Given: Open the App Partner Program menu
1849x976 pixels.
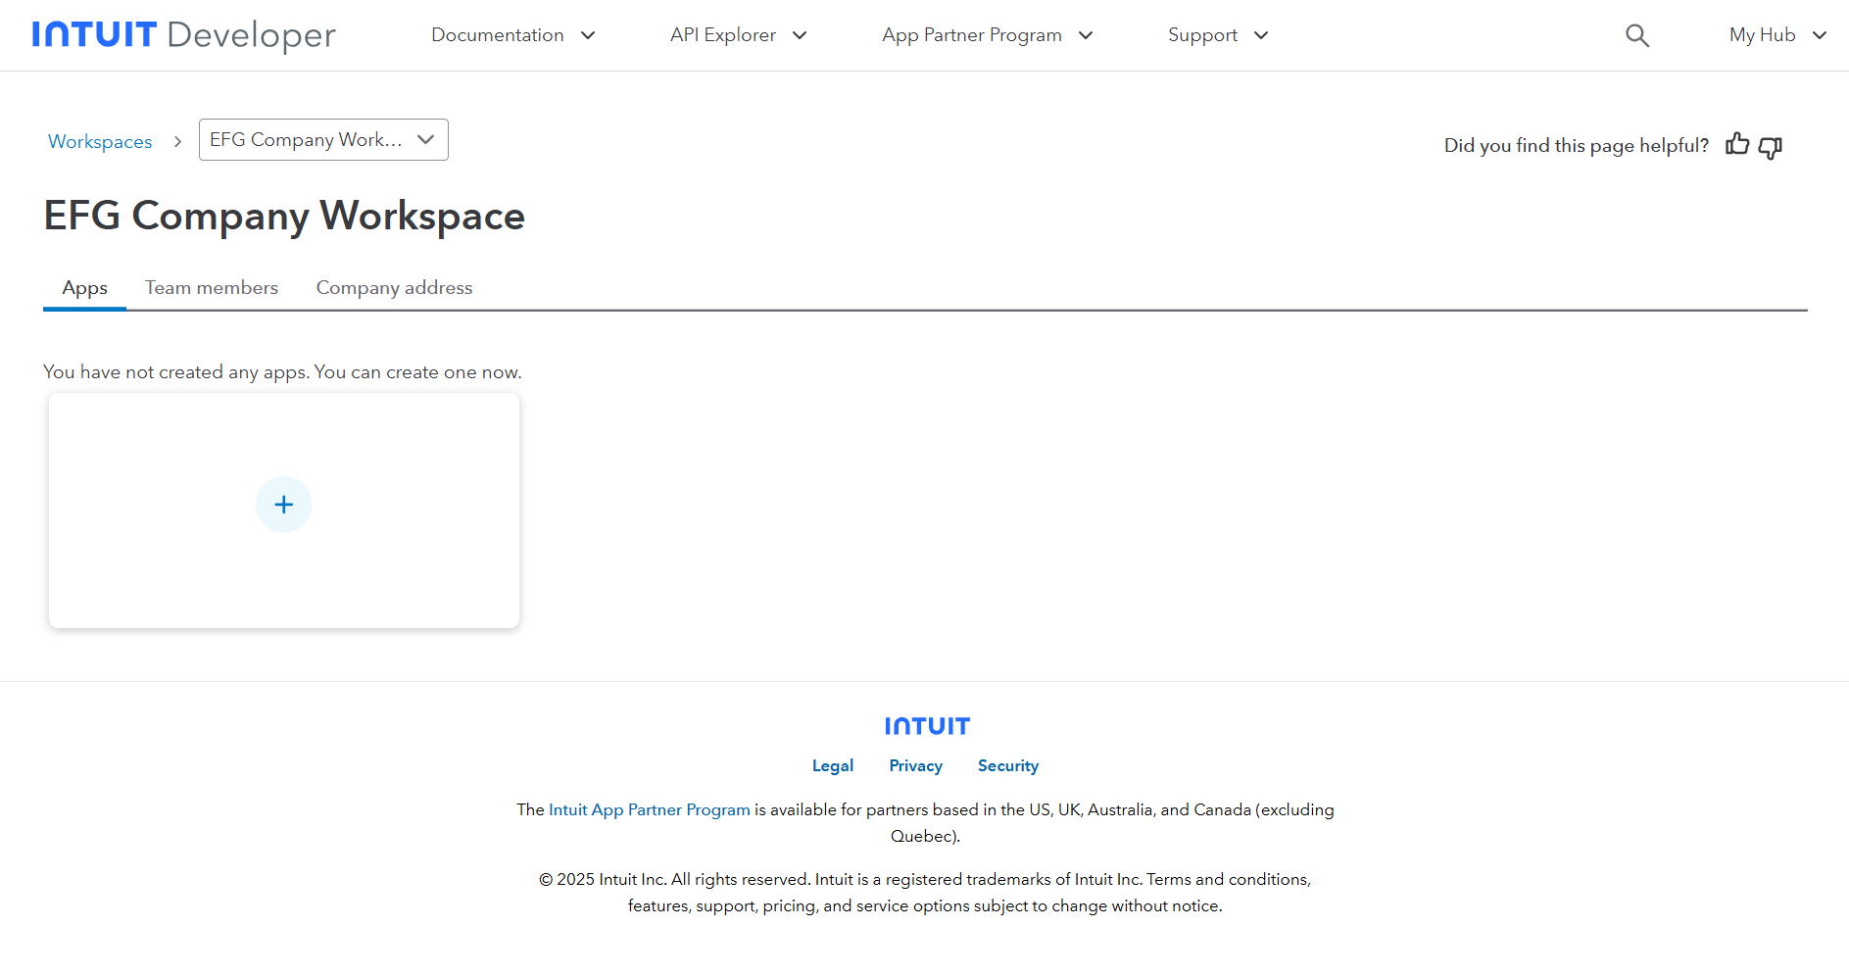Looking at the screenshot, I should pyautogui.click(x=988, y=35).
